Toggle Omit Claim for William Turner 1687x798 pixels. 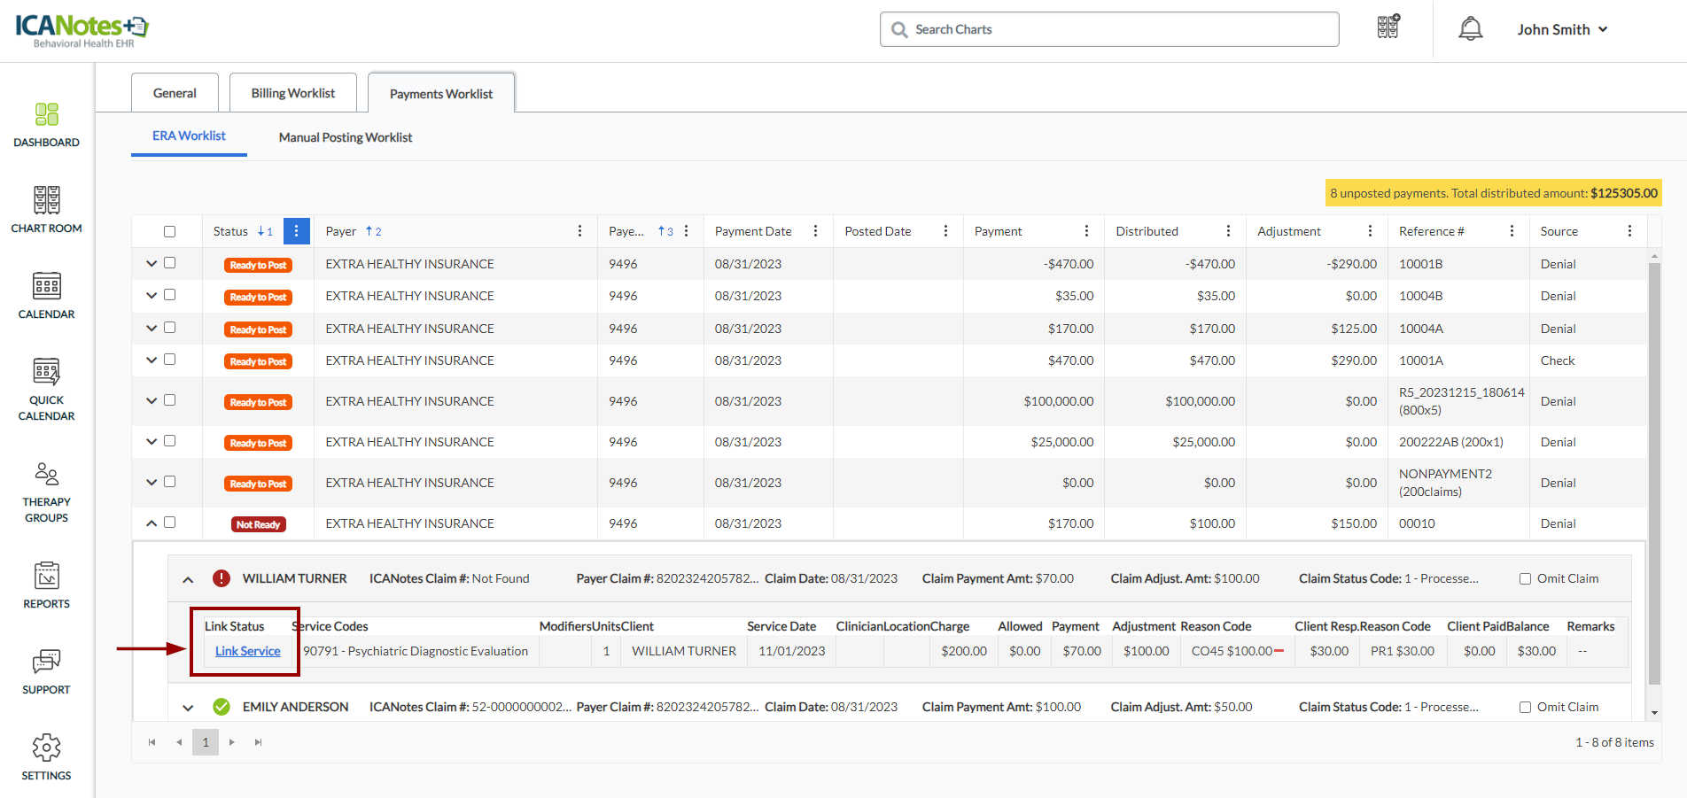1526,579
